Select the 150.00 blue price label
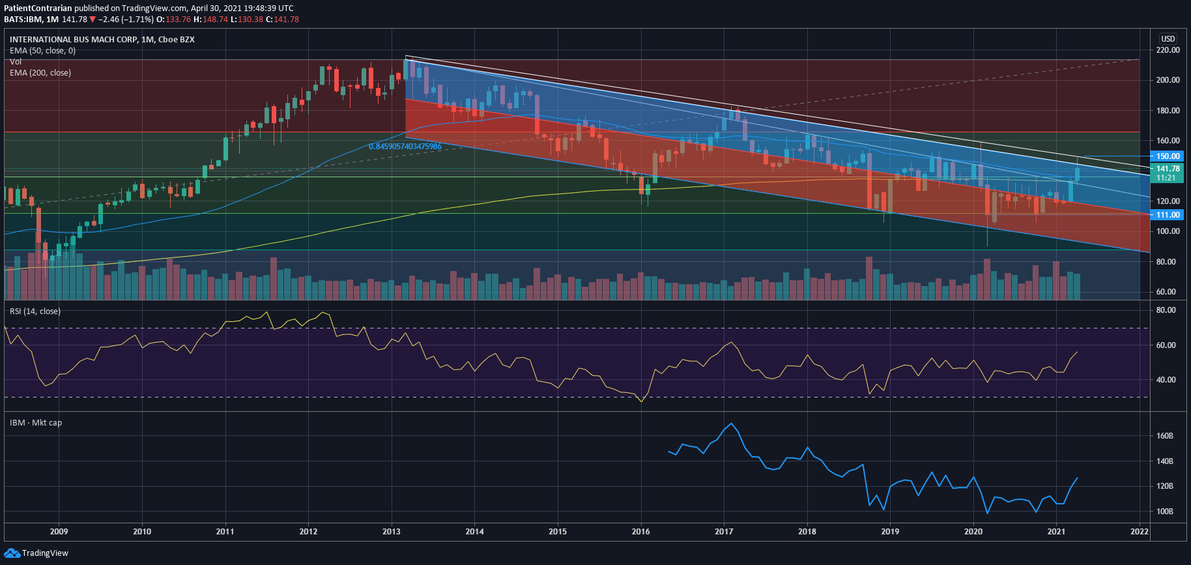The height and width of the screenshot is (565, 1191). (x=1168, y=156)
